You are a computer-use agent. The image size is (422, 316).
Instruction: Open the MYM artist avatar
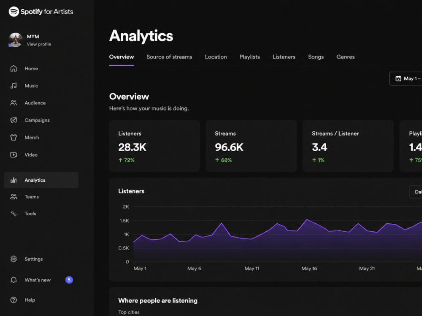[x=15, y=40]
